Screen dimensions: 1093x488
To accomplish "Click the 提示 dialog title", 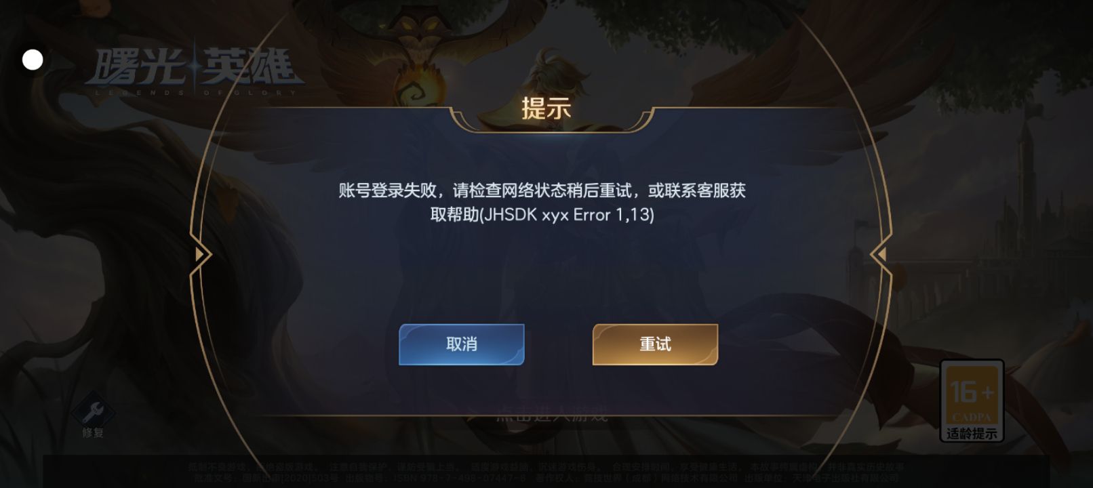I will pyautogui.click(x=546, y=108).
